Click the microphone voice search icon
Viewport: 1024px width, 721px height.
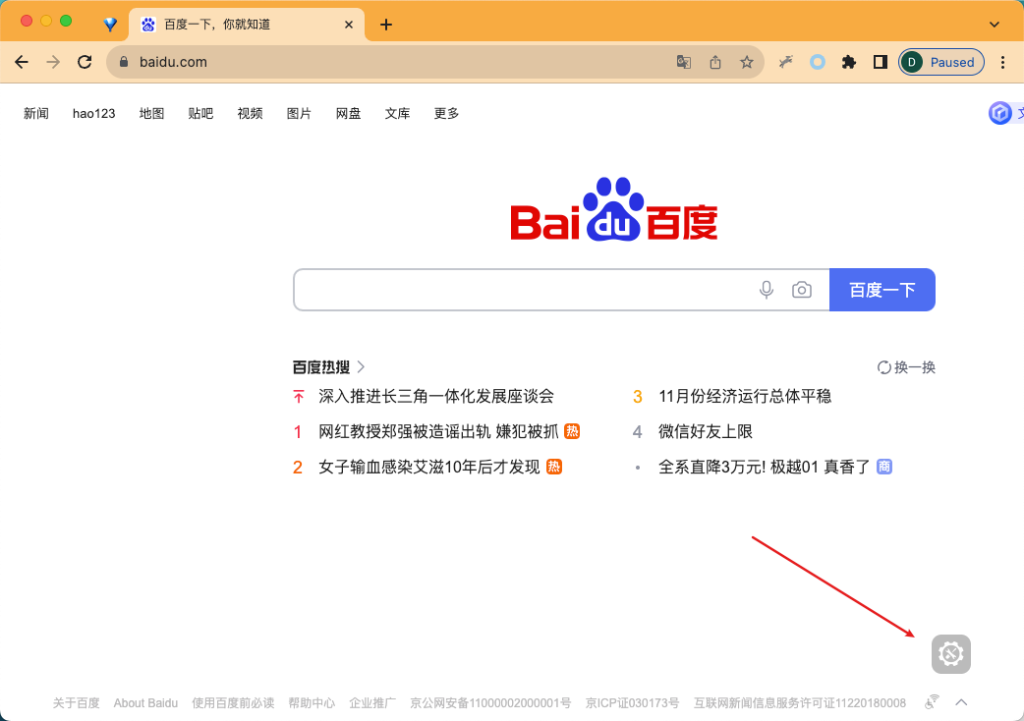click(x=767, y=290)
